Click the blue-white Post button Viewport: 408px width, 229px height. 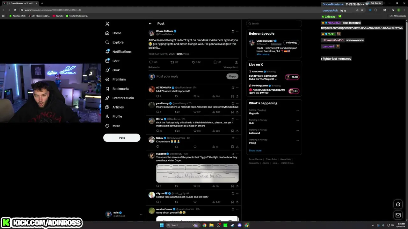(x=122, y=138)
